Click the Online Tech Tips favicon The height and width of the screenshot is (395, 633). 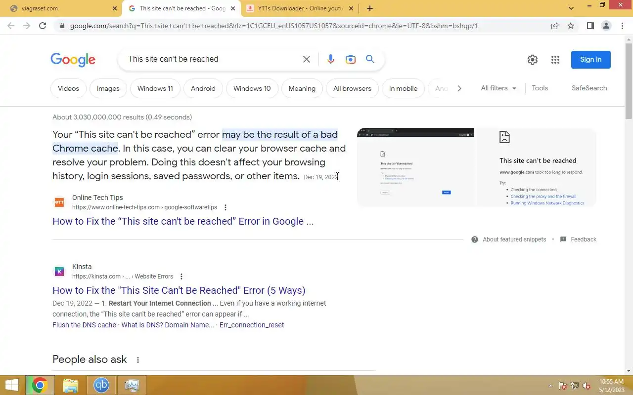[x=59, y=202]
